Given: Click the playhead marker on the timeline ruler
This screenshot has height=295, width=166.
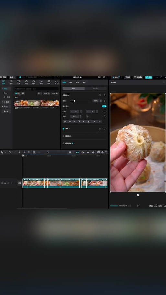Looking at the screenshot, I should coord(23,156).
